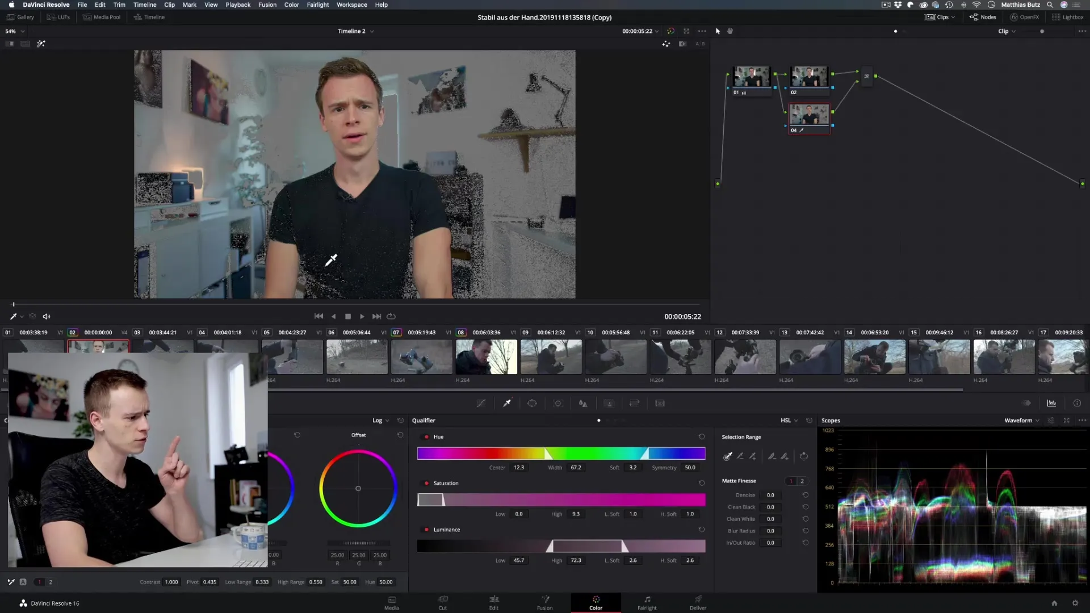Open the OpenFX panel

[x=1025, y=17]
